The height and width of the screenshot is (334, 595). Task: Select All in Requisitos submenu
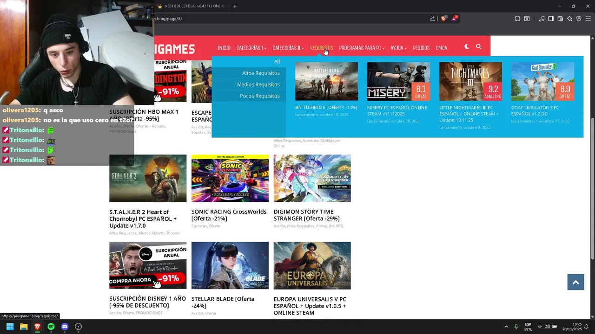[277, 62]
